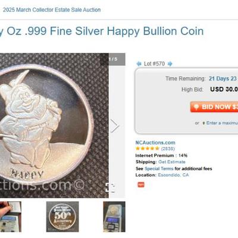Show next coin photo with chevron arrow
The width and height of the screenshot is (238, 238).
114,126
